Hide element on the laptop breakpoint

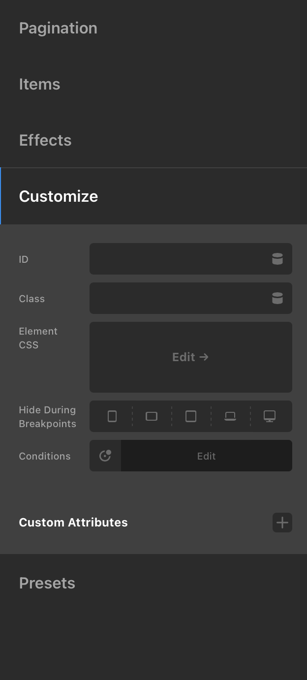(230, 416)
